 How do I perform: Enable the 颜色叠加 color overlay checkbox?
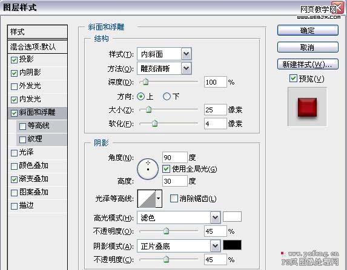(x=14, y=166)
